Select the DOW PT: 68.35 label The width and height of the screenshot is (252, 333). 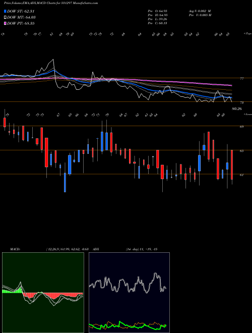(x=21, y=23)
